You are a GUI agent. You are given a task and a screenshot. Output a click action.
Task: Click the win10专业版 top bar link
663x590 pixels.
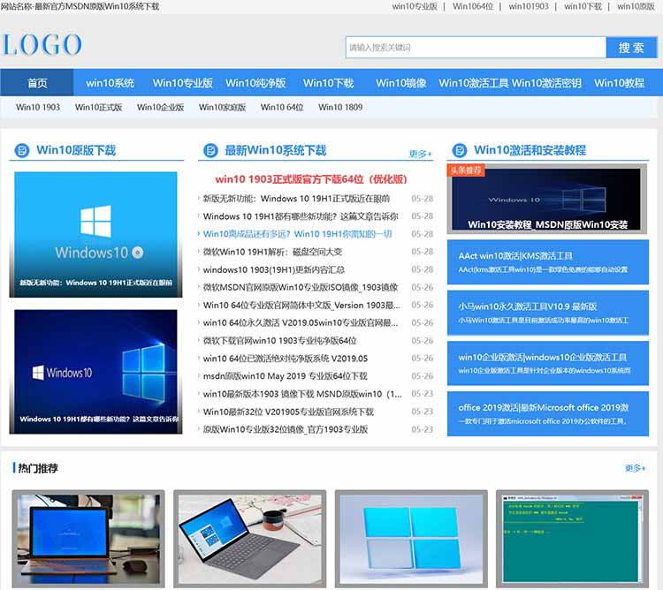coord(415,6)
